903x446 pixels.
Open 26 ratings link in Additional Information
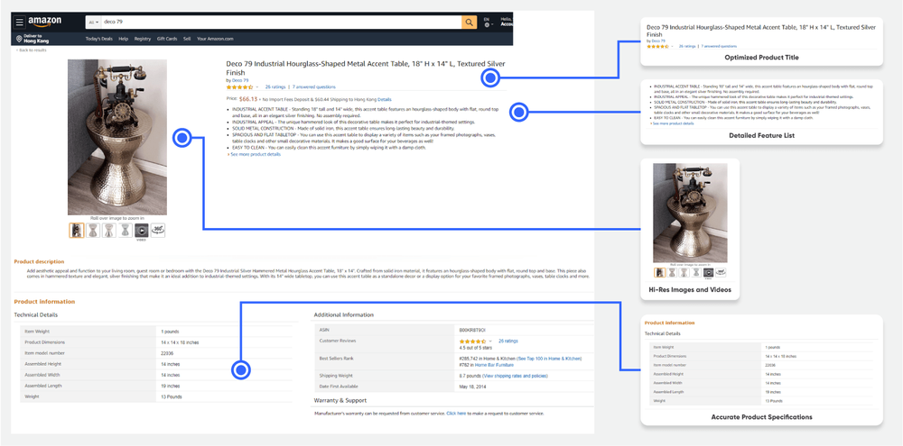508,341
